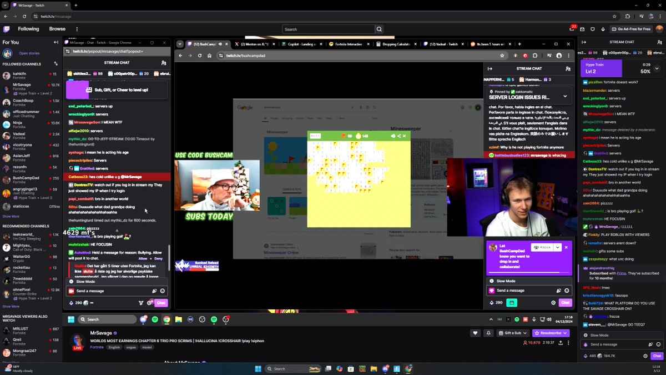Sort the followed channels list
The width and height of the screenshot is (666, 375).
(x=56, y=64)
